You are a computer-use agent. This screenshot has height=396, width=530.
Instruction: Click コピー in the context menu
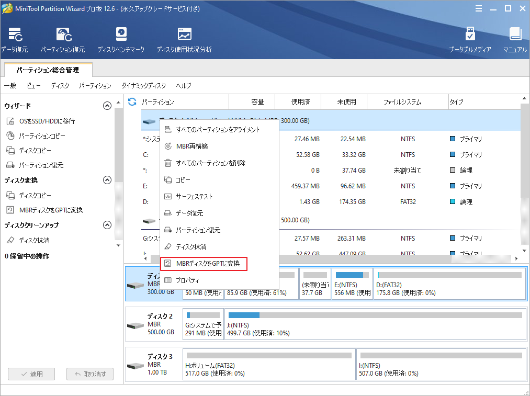coord(219,180)
